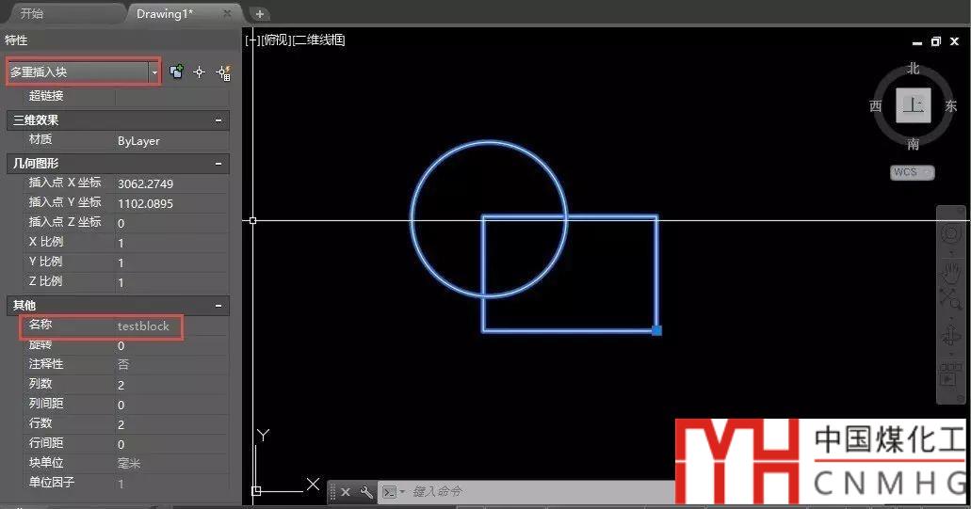The width and height of the screenshot is (971, 509).
Task: Close the command line with its X
Action: (x=346, y=492)
